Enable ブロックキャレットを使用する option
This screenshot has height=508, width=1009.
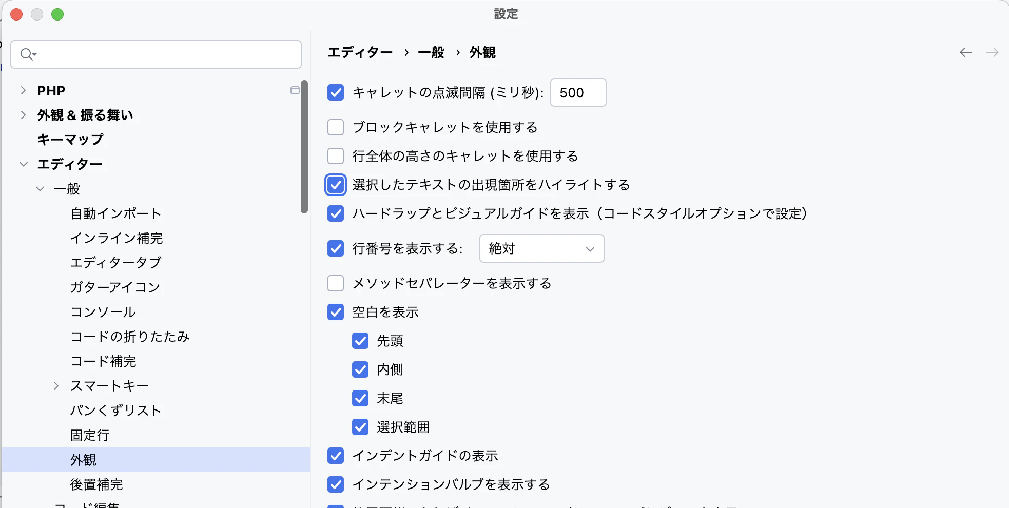tap(336, 127)
